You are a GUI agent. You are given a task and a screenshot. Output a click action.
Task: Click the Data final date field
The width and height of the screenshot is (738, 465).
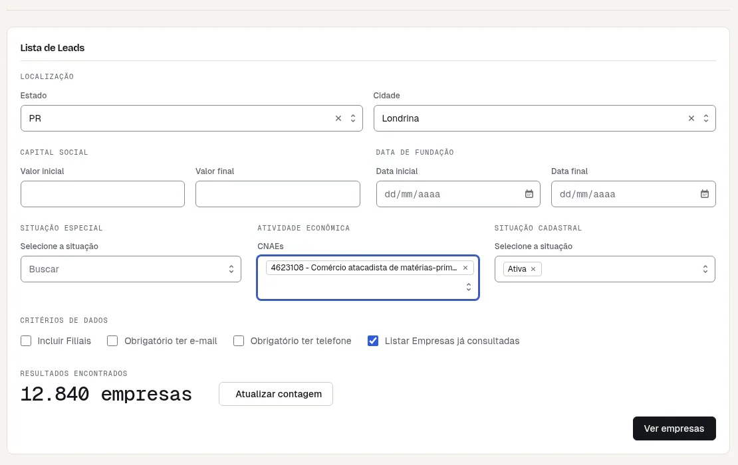[x=634, y=194]
